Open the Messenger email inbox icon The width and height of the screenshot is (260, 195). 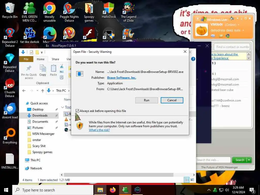(x=213, y=36)
